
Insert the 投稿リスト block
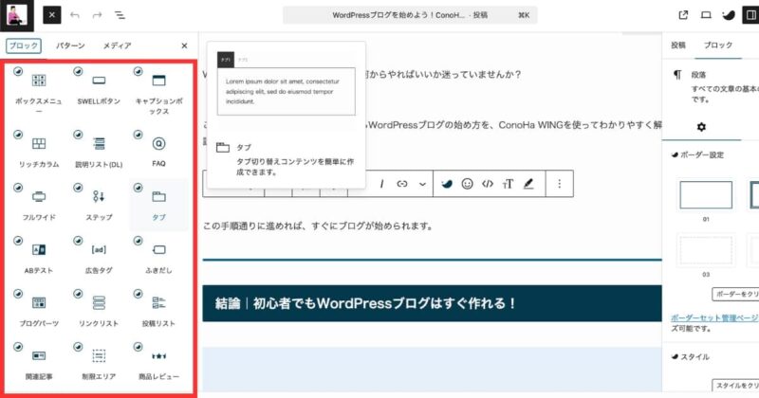[x=158, y=310]
